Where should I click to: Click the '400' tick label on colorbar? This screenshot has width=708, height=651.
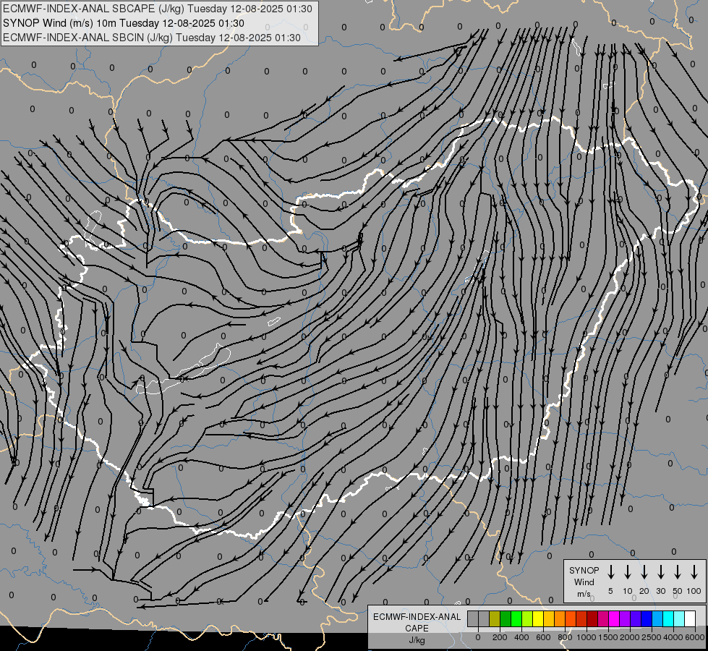point(521,637)
